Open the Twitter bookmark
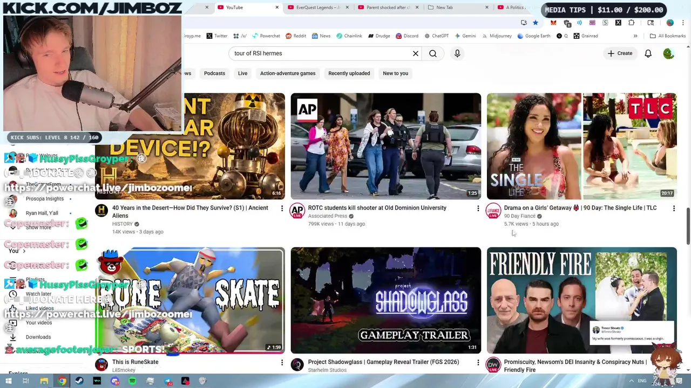This screenshot has height=388, width=691. (217, 36)
